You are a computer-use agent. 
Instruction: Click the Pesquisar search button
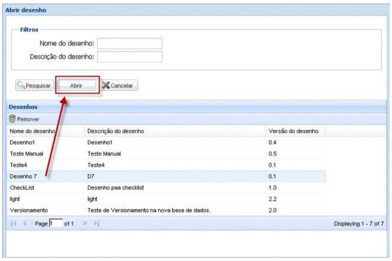click(34, 85)
